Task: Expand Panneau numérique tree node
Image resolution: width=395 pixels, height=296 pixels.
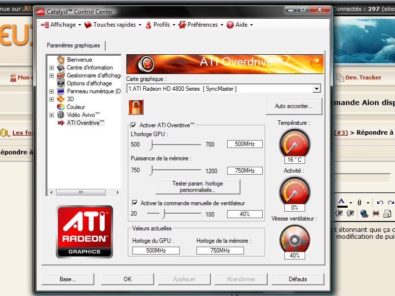Action: click(x=52, y=91)
